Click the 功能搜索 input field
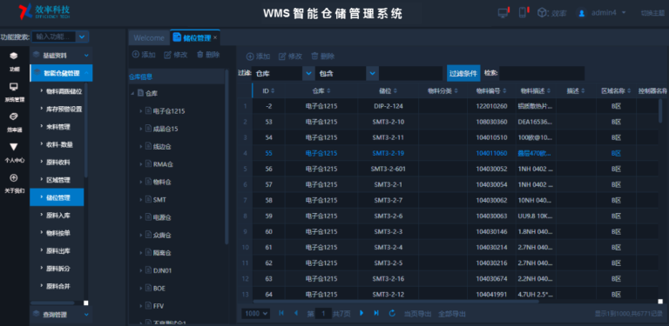The width and height of the screenshot is (669, 326). point(54,37)
